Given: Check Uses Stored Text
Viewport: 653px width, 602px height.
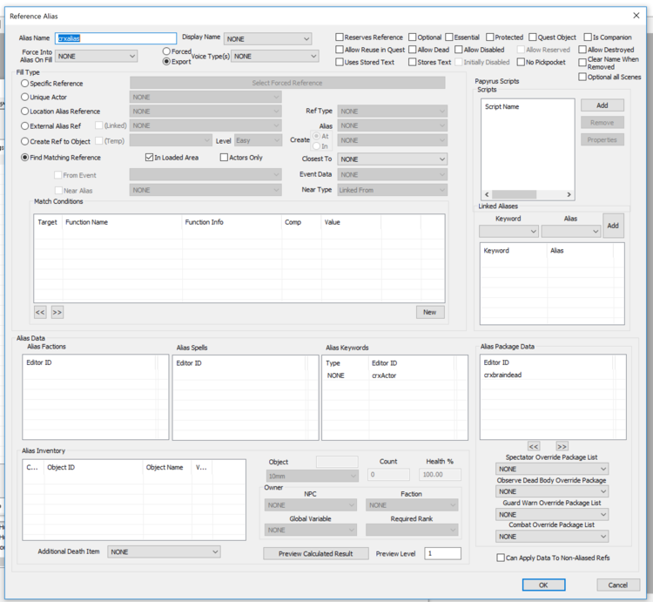Looking at the screenshot, I should click(340, 62).
